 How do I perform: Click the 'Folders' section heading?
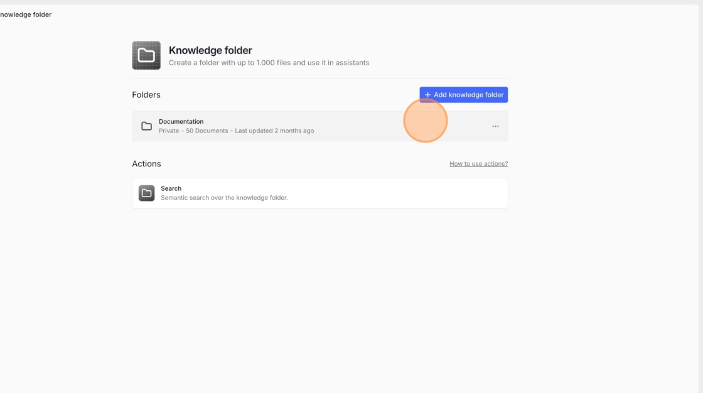point(146,95)
